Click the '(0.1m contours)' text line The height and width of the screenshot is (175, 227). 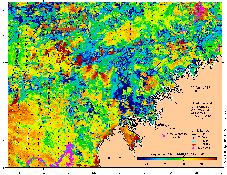(x=200, y=107)
